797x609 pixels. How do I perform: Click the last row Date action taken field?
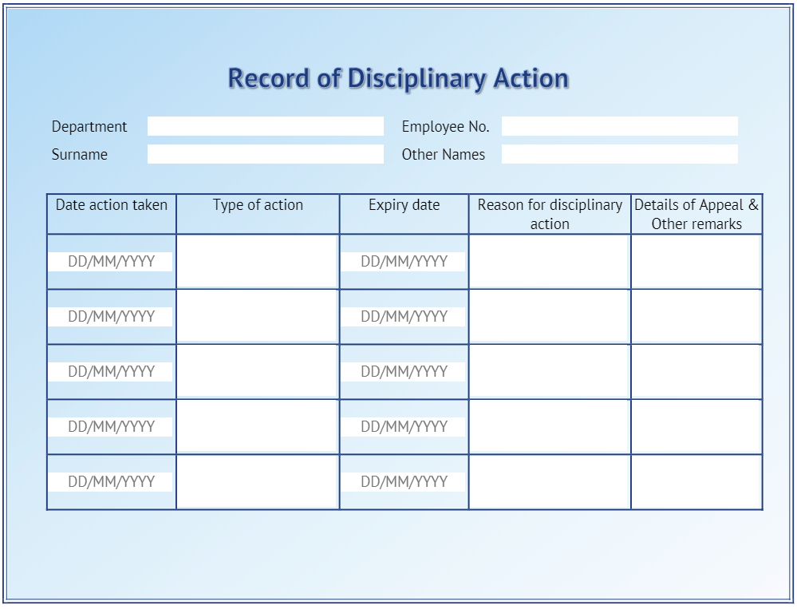click(x=111, y=480)
